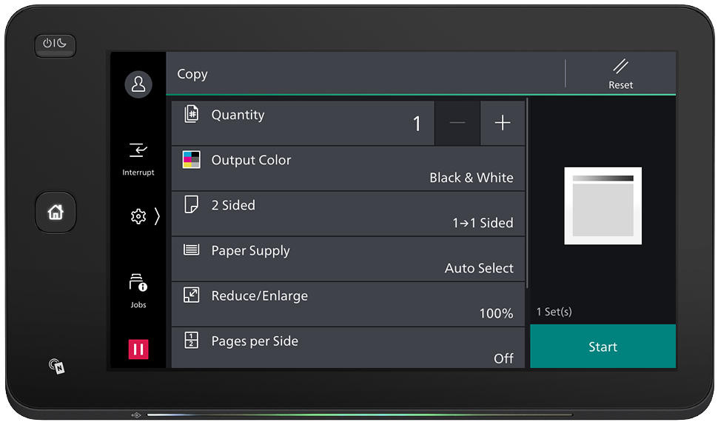Tap the quantity value 1
The width and height of the screenshot is (718, 422).
[417, 124]
